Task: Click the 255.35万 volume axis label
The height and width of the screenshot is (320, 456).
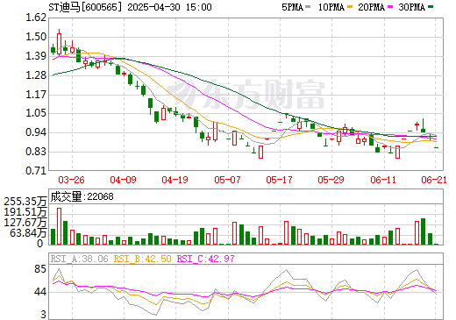Action: (25, 202)
